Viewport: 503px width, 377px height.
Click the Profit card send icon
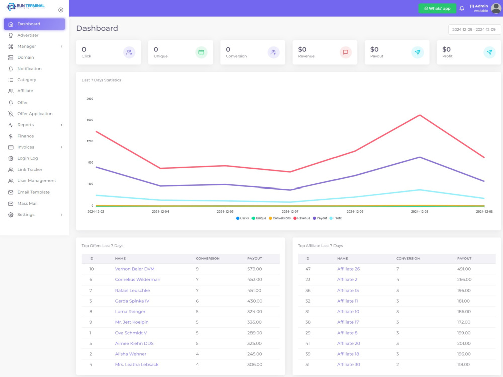489,52
